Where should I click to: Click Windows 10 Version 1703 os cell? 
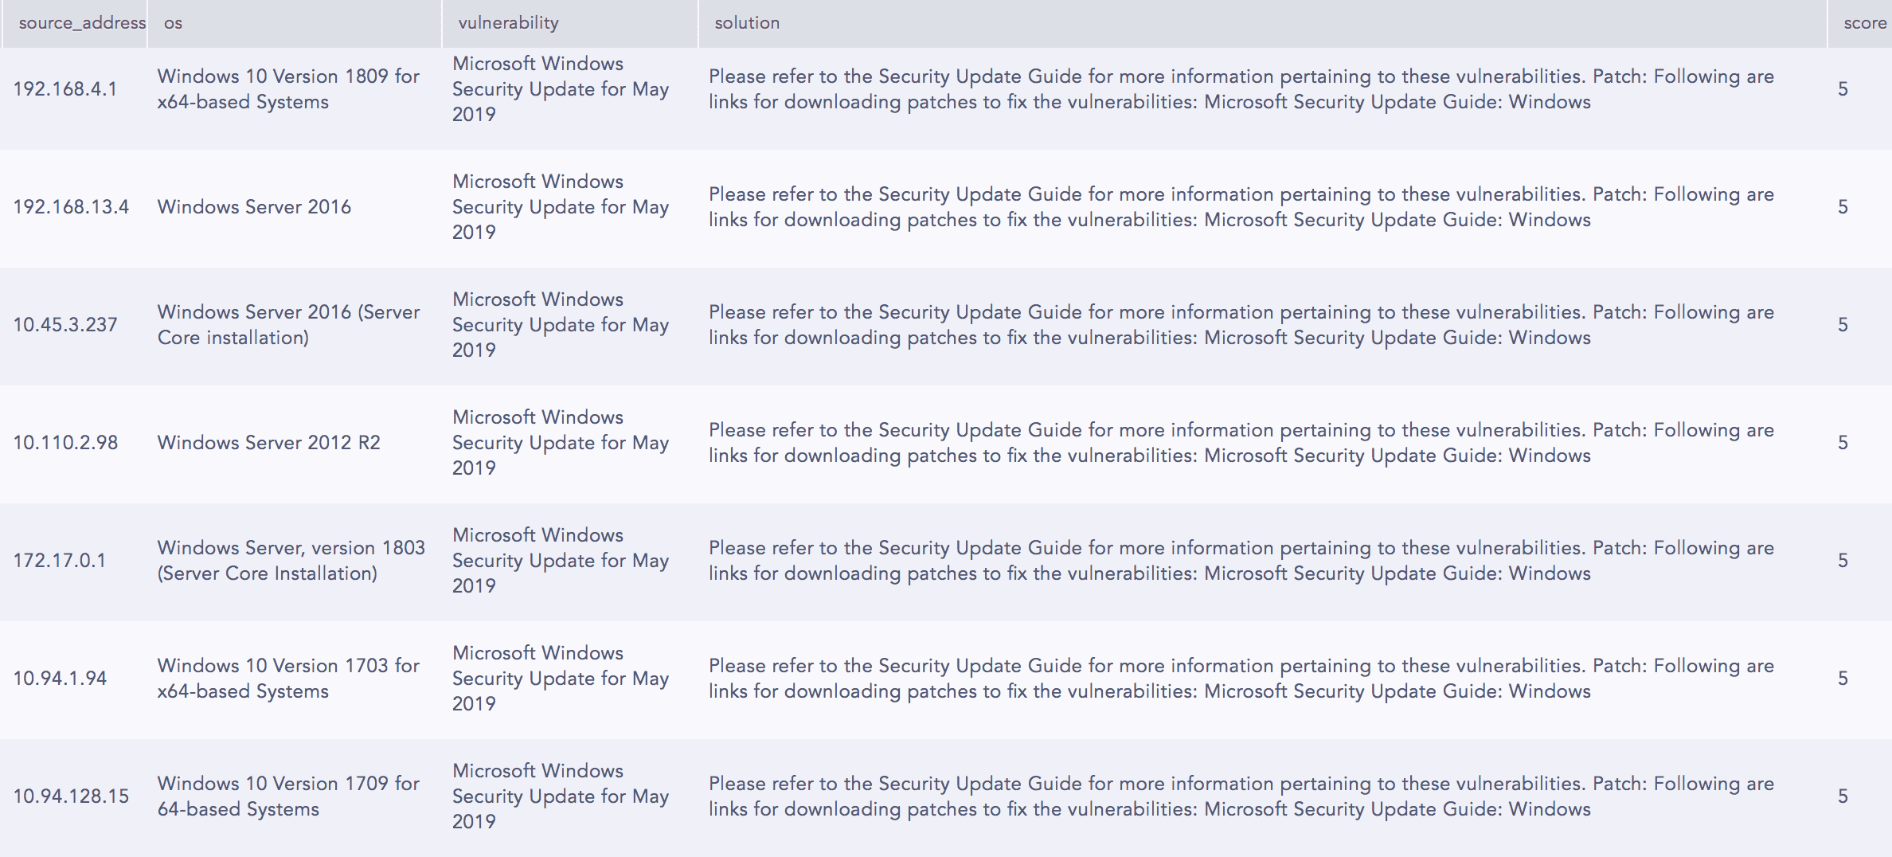pyautogui.click(x=288, y=678)
